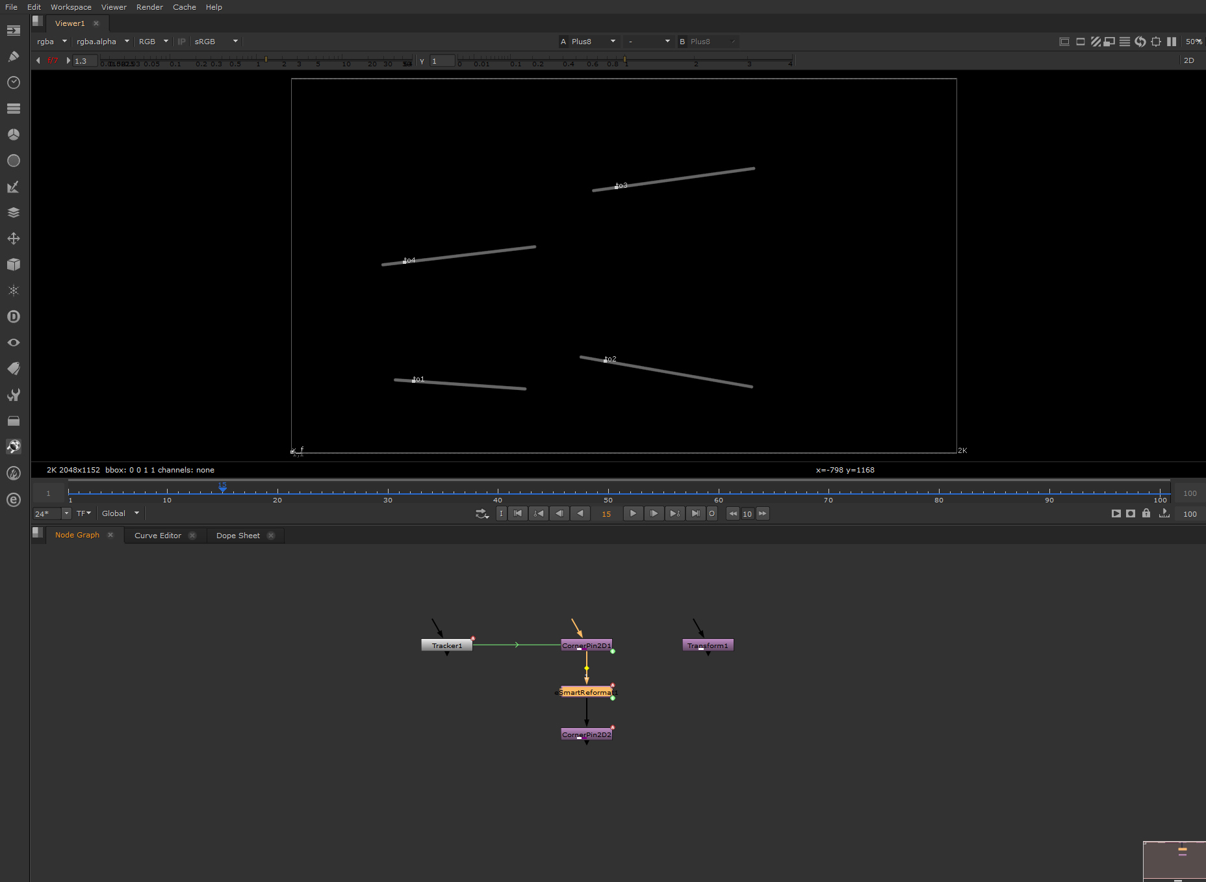Screen dimensions: 1206x882
Task: Open the Transform nodes menu (move arrows icon)
Action: click(14, 239)
